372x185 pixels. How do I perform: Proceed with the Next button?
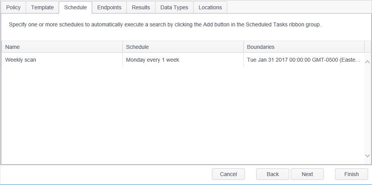click(x=307, y=174)
